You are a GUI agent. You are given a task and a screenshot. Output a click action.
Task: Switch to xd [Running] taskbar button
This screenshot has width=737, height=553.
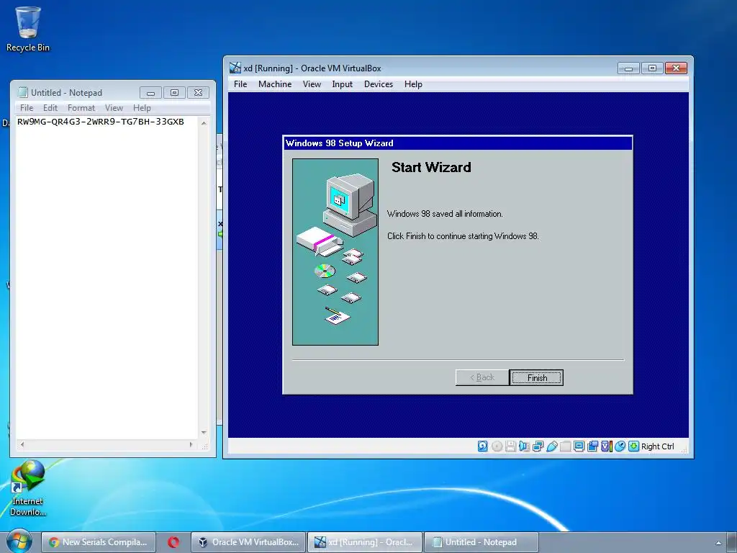click(x=364, y=542)
